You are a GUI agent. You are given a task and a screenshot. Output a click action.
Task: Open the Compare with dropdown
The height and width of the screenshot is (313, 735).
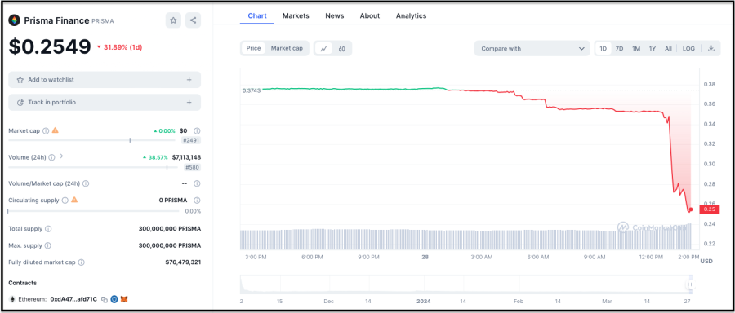532,48
